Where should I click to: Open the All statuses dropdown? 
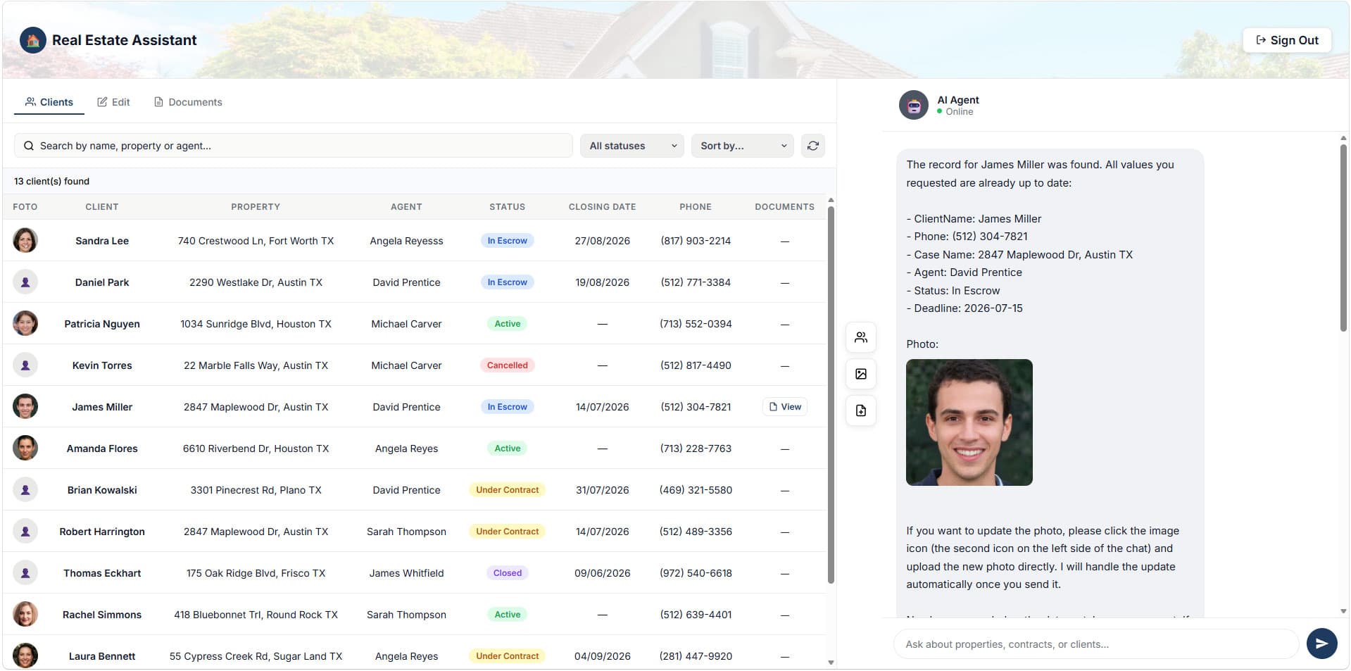tap(631, 146)
